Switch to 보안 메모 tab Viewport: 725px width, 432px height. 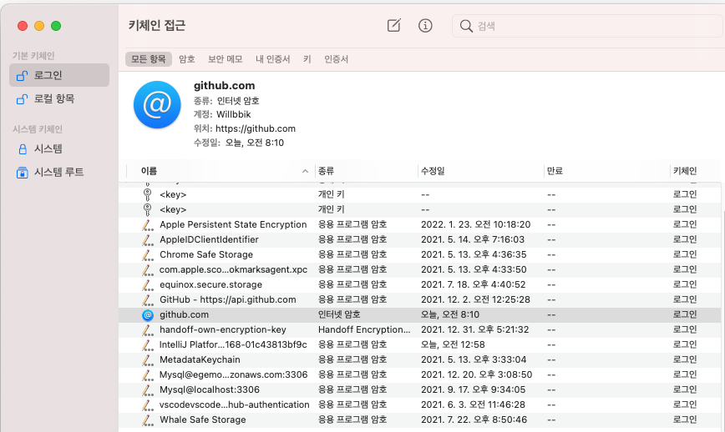(226, 59)
